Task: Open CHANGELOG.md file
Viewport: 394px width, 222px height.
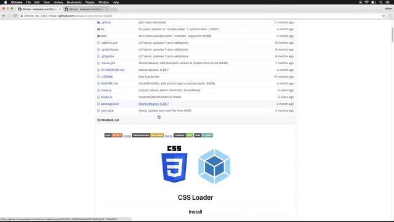Action: pos(113,70)
